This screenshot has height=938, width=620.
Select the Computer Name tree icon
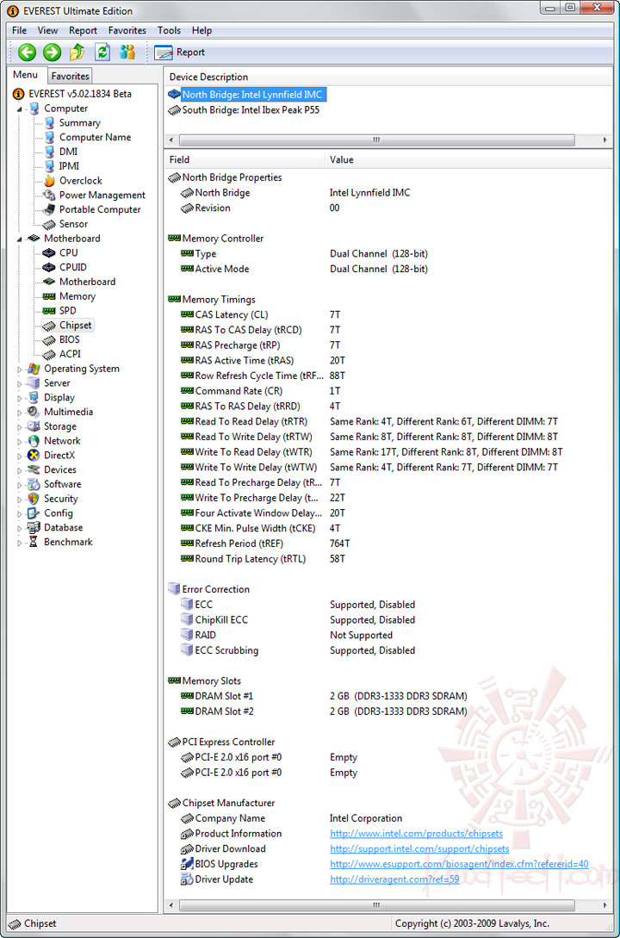click(x=50, y=137)
